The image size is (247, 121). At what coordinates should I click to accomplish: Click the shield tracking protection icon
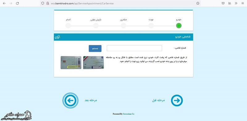tap(43, 3)
